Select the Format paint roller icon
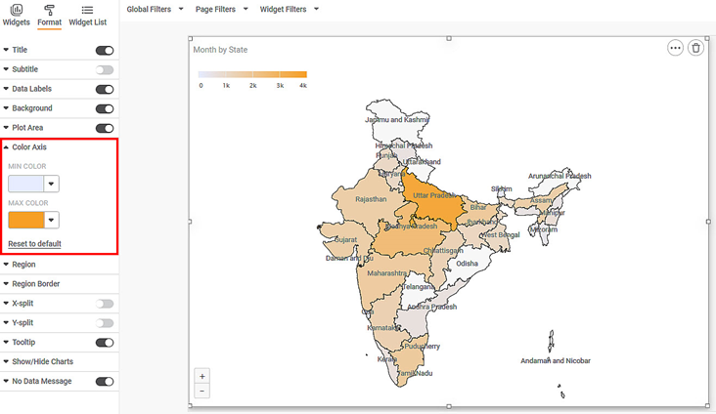 49,10
